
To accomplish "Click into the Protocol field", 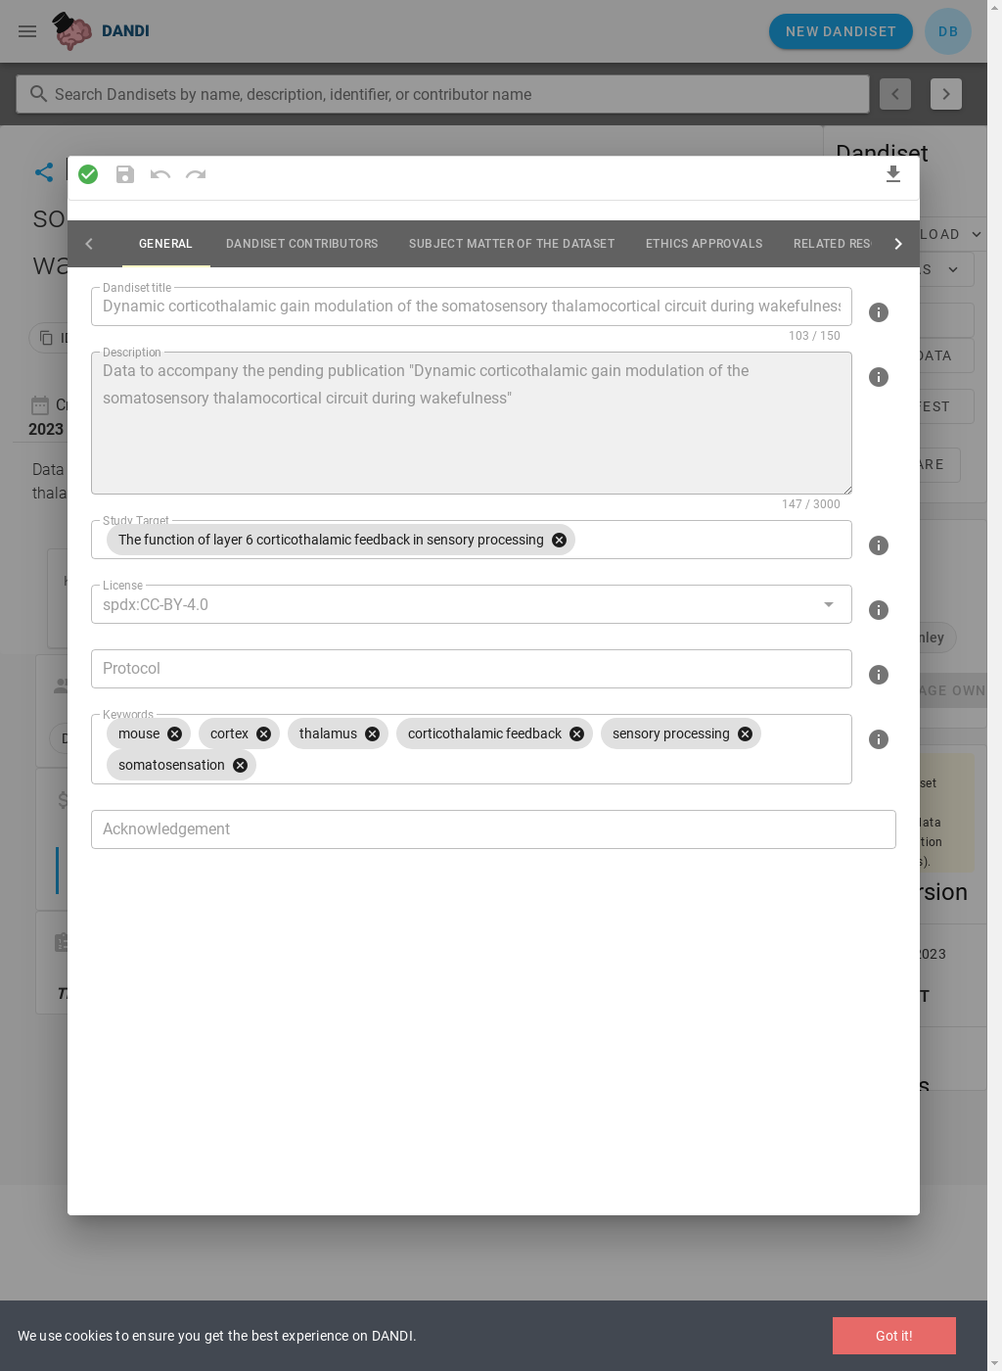I will pos(472,669).
